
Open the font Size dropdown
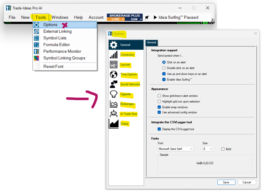click(x=208, y=149)
